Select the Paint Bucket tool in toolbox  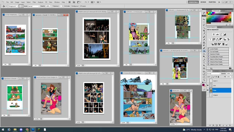point(204,51)
